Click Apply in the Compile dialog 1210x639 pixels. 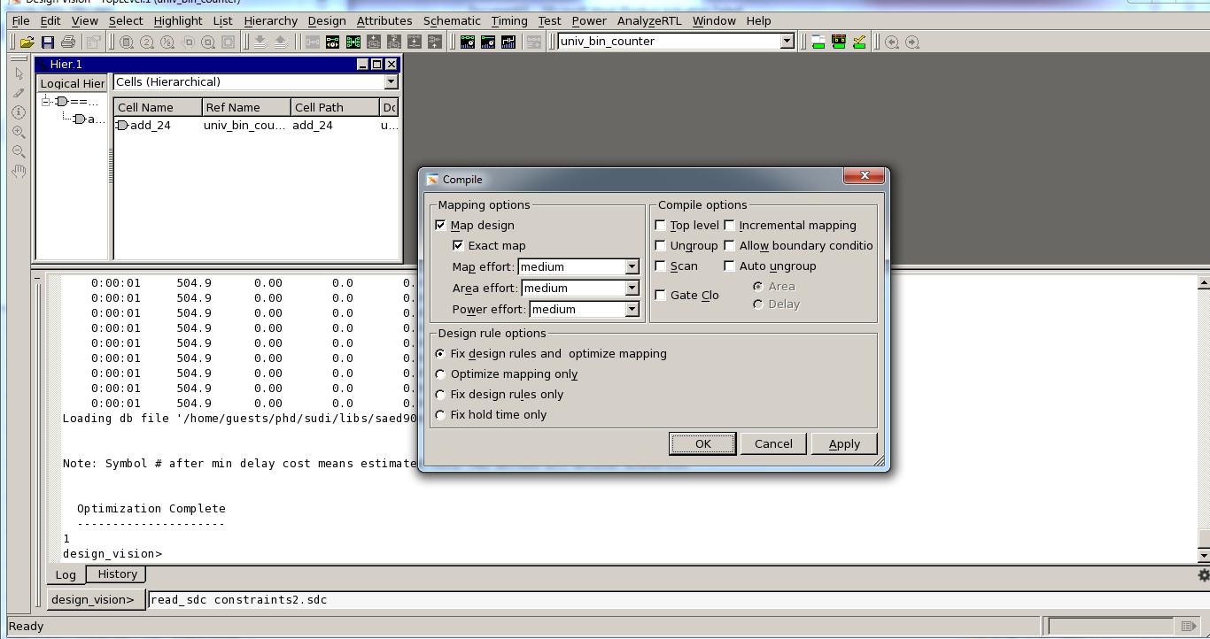844,443
